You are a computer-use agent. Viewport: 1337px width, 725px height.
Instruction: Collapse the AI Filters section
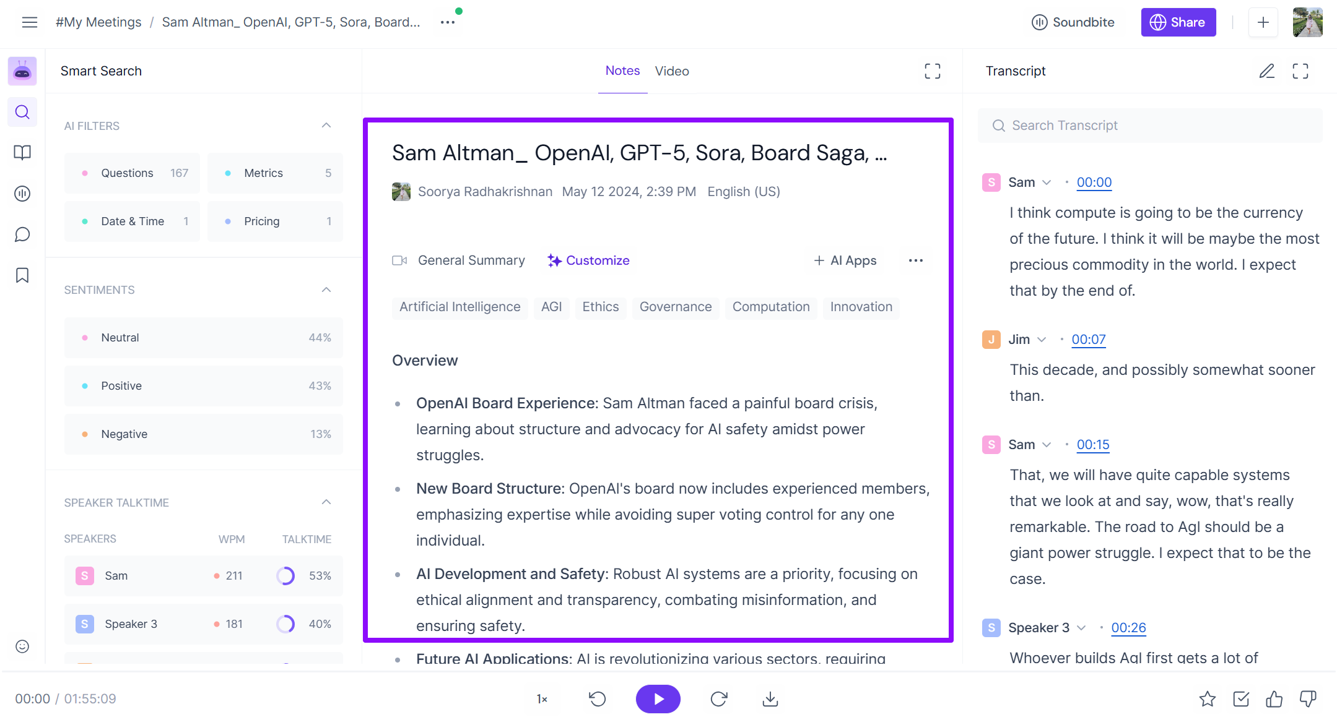click(x=326, y=126)
